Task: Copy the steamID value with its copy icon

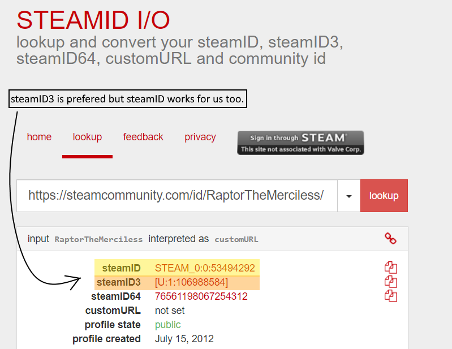Action: 390,268
